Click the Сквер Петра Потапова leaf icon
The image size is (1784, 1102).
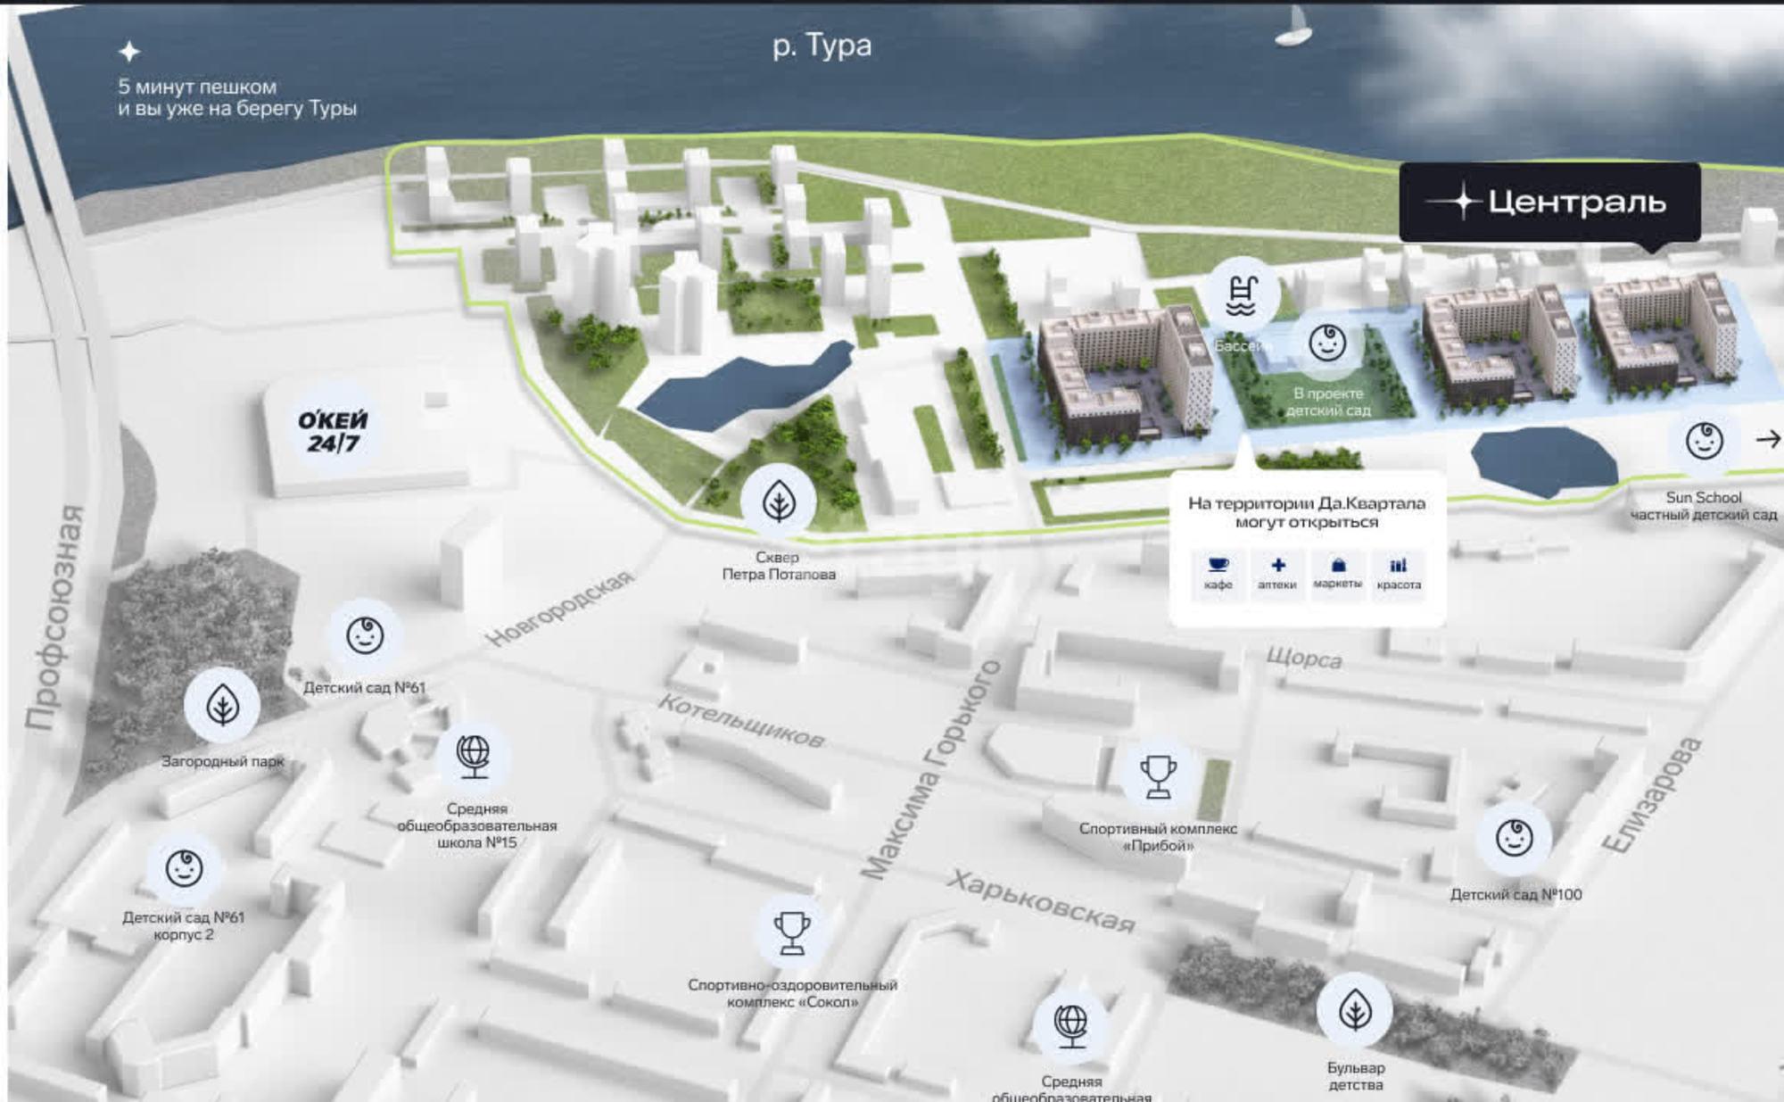[x=779, y=501]
